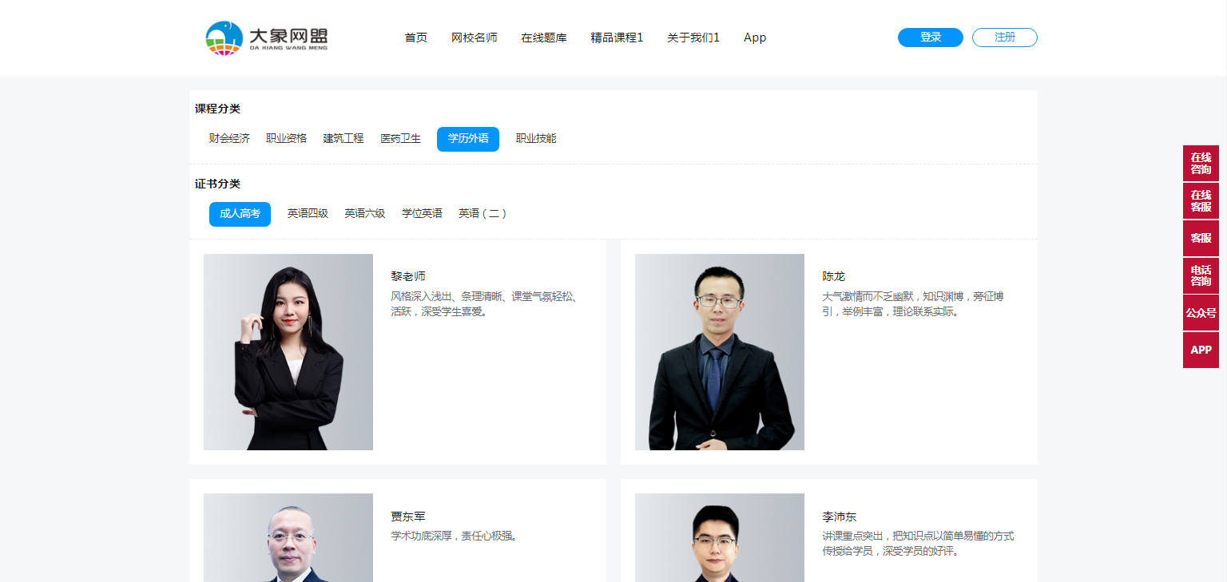The height and width of the screenshot is (582, 1227).
Task: Select 英语四级 certificate category
Action: point(308,214)
